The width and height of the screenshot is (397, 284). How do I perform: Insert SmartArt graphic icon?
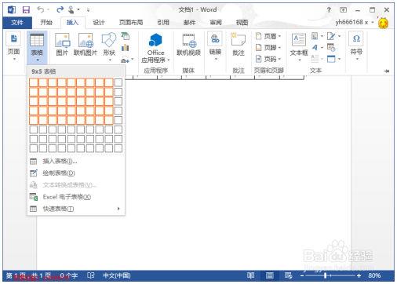pyautogui.click(x=126, y=36)
